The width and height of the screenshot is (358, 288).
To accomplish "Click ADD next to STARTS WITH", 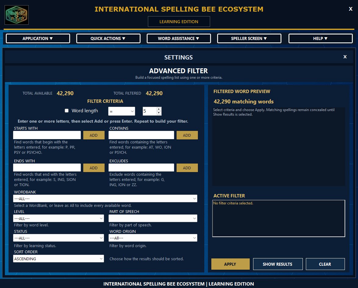I will click(x=94, y=135).
